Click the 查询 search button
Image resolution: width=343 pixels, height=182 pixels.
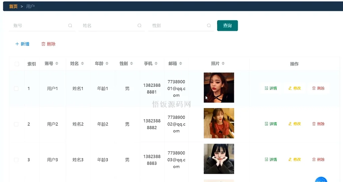(x=227, y=25)
